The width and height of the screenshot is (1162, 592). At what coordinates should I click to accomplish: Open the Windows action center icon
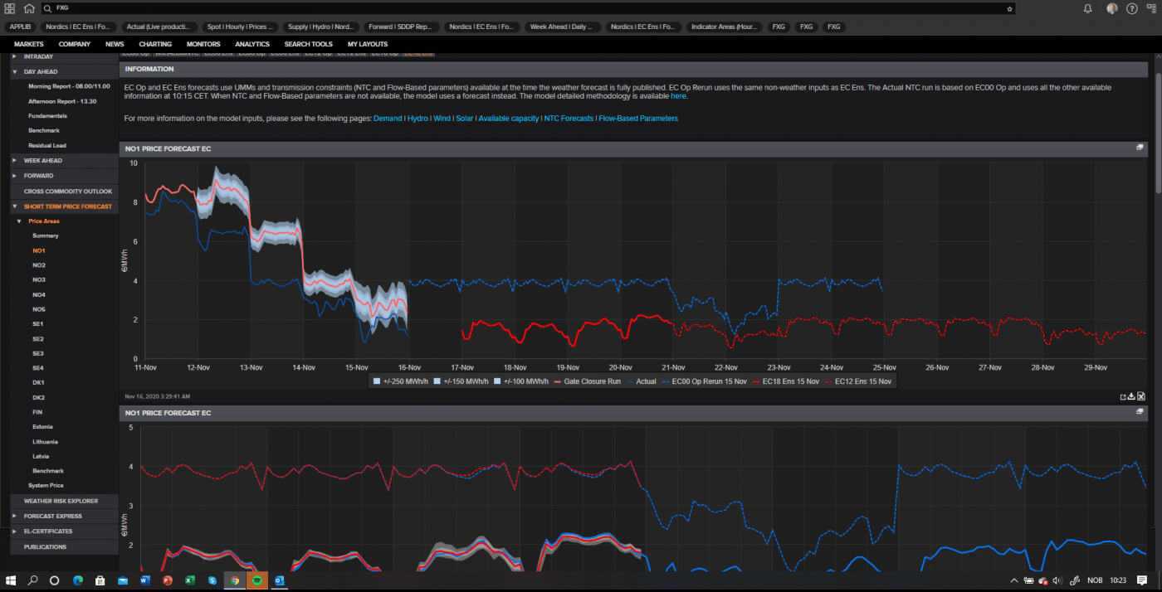[x=1142, y=580]
